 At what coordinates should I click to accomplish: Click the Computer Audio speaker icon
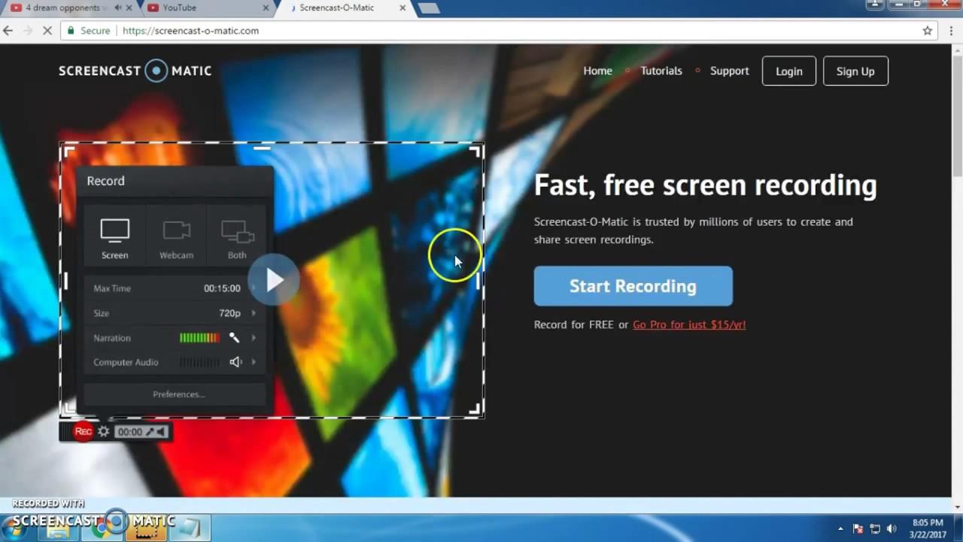pyautogui.click(x=235, y=362)
